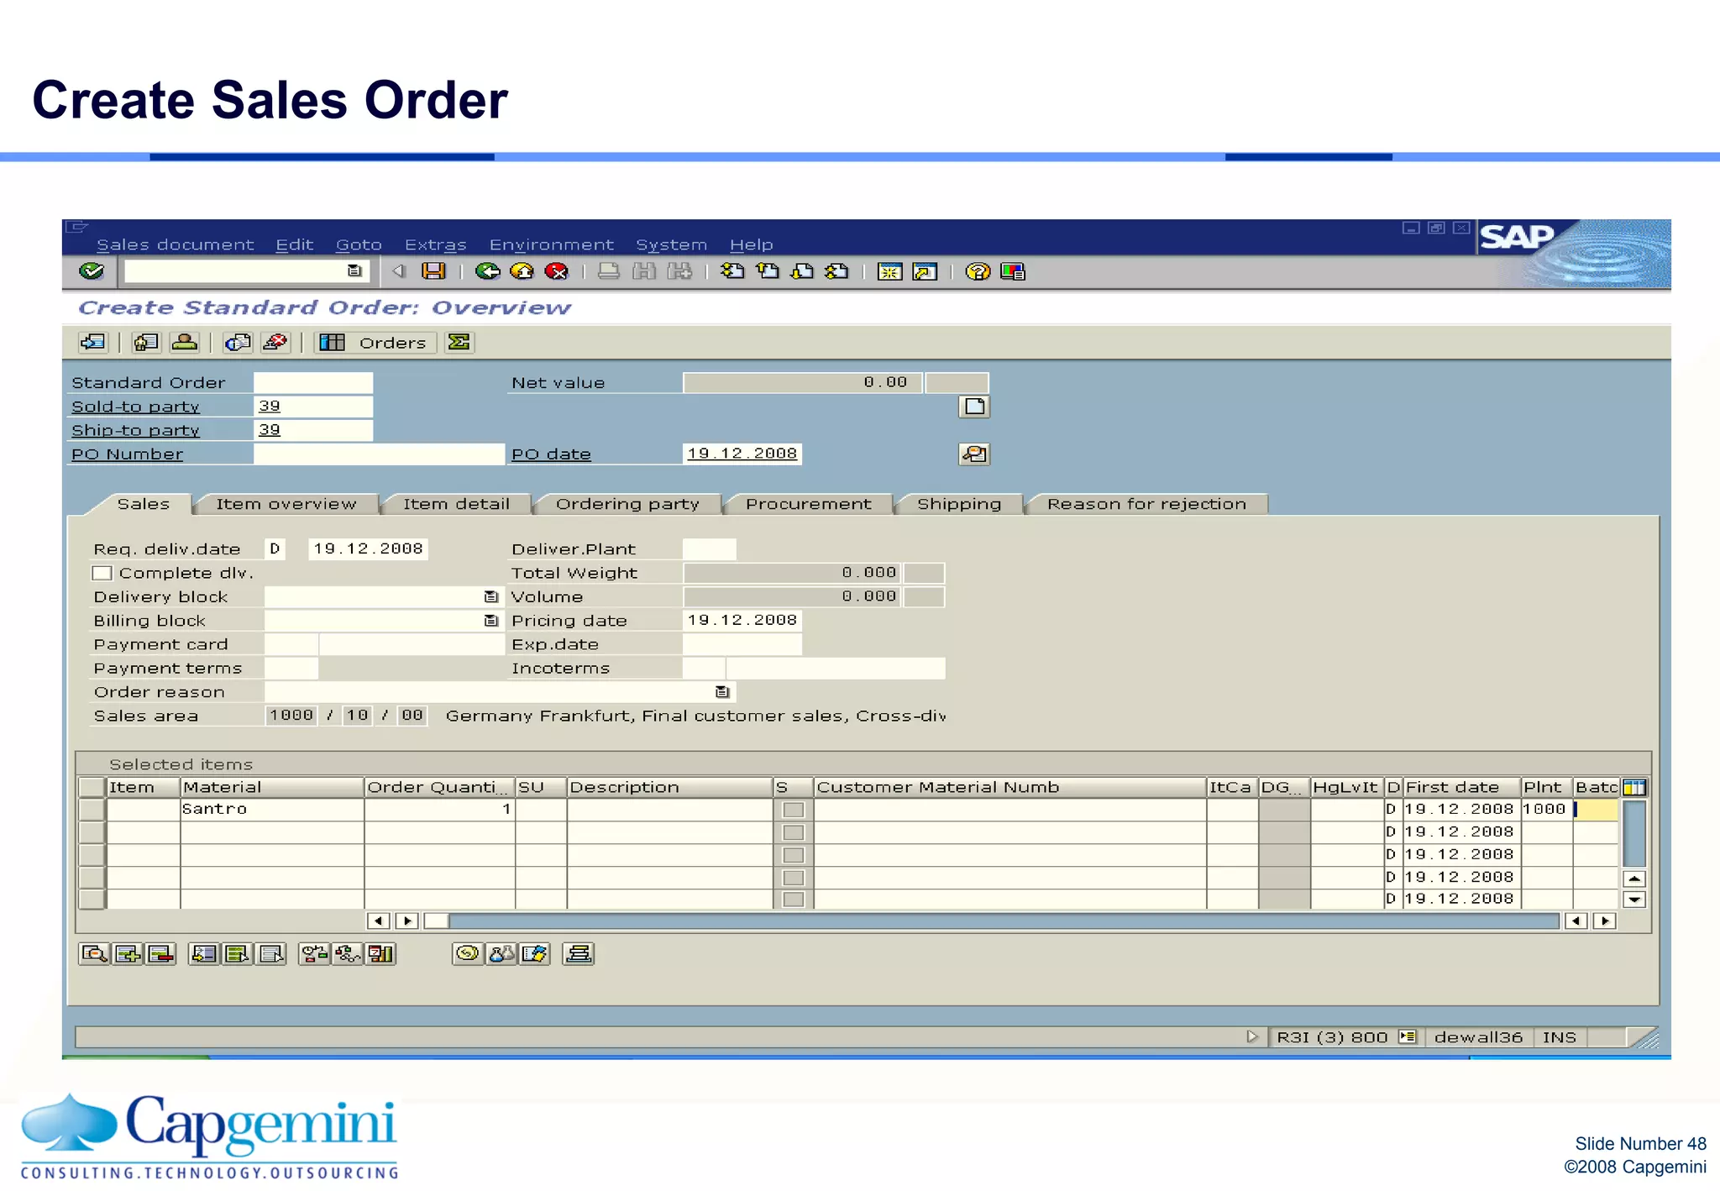This screenshot has width=1720, height=1191.
Task: Click the green checkmark Enter icon
Action: click(91, 271)
